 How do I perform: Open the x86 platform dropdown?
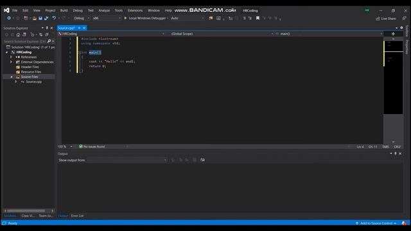(x=107, y=18)
